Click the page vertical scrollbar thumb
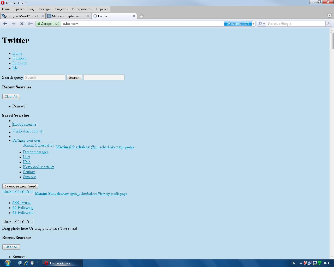Viewport: 334px width, 267px height. [x=332, y=41]
